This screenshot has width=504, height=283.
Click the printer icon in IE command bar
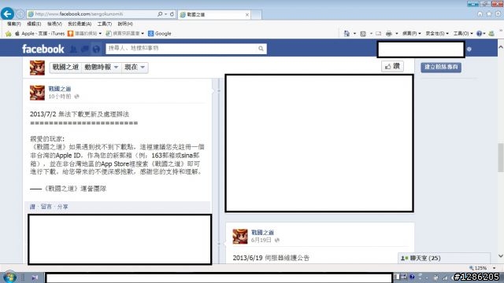[x=388, y=33]
